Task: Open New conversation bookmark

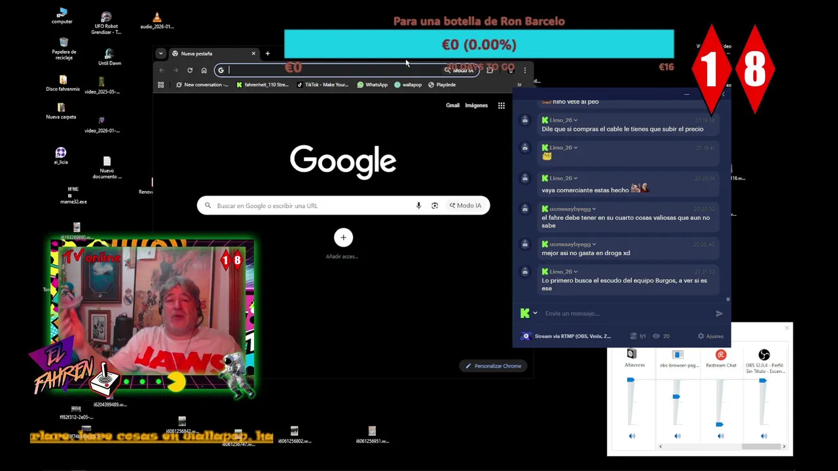Action: point(202,84)
